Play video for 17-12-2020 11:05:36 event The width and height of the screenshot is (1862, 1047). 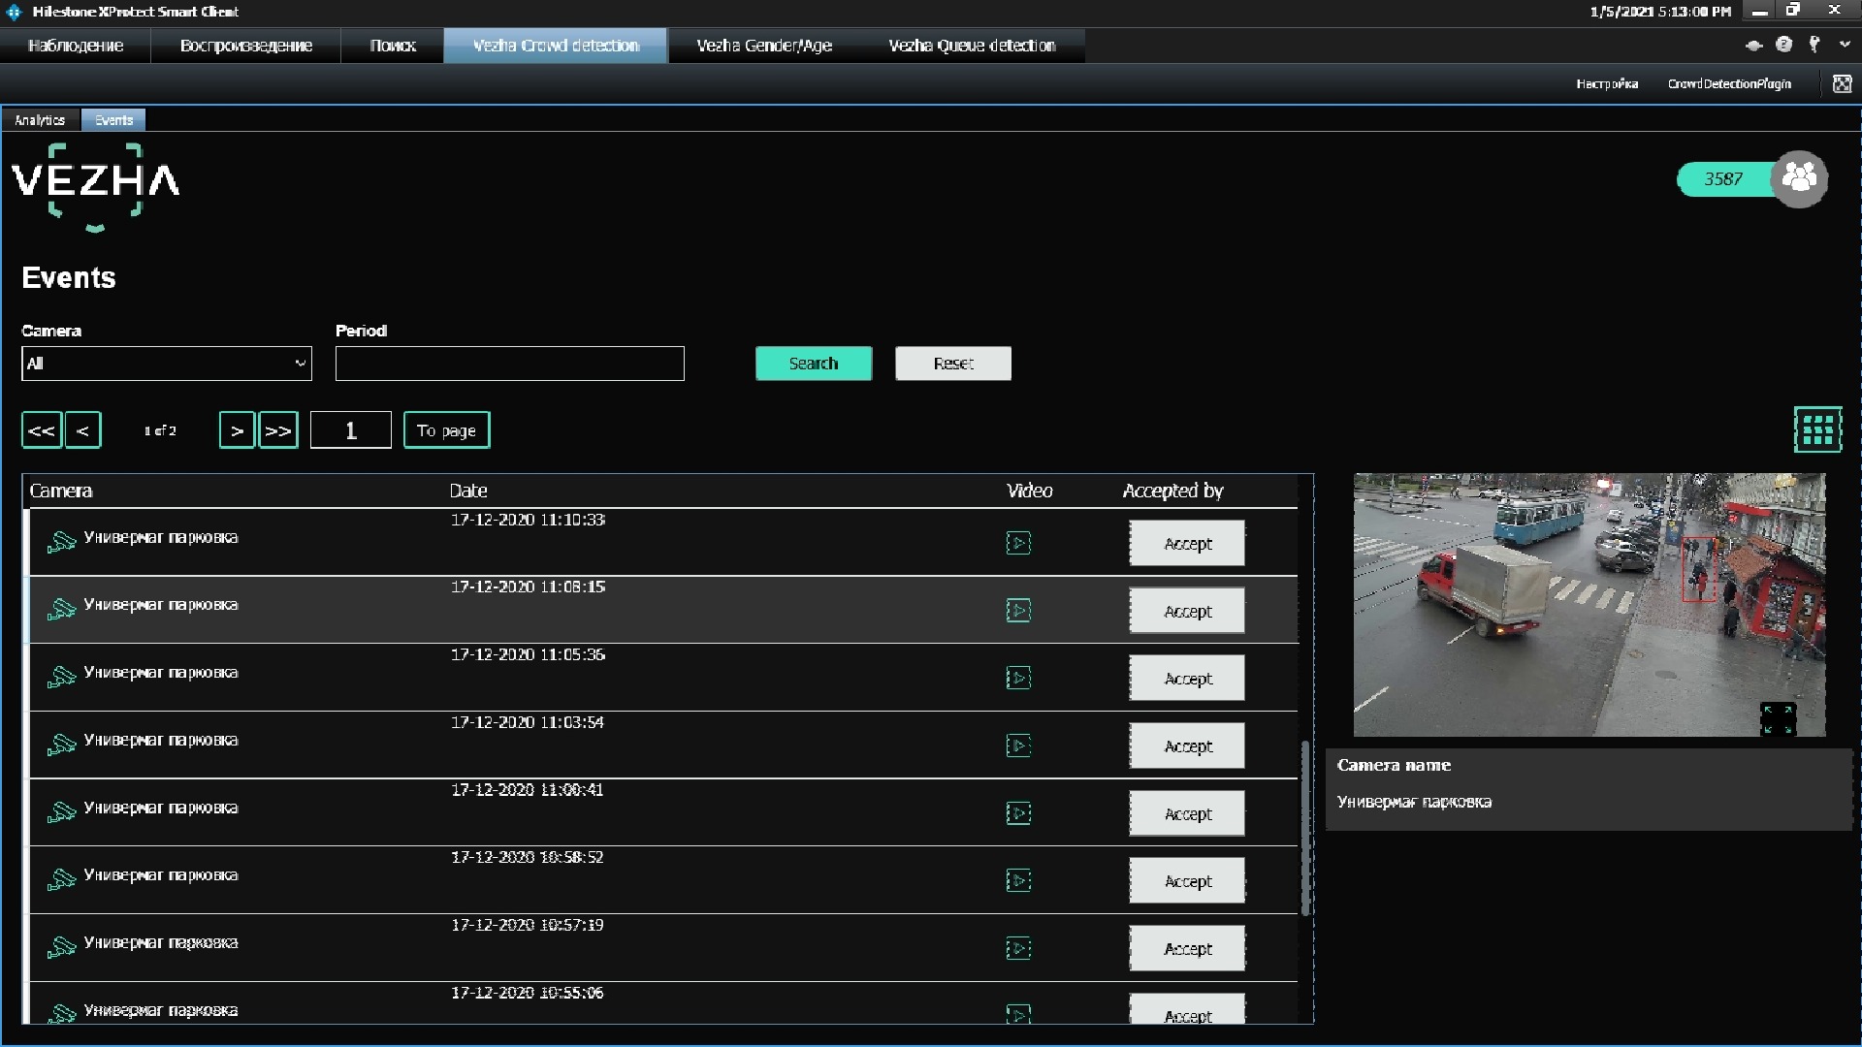click(x=1018, y=678)
